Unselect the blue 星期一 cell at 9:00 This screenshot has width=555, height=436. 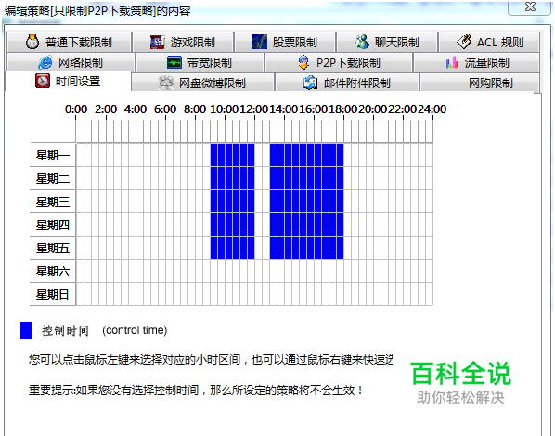click(x=214, y=155)
